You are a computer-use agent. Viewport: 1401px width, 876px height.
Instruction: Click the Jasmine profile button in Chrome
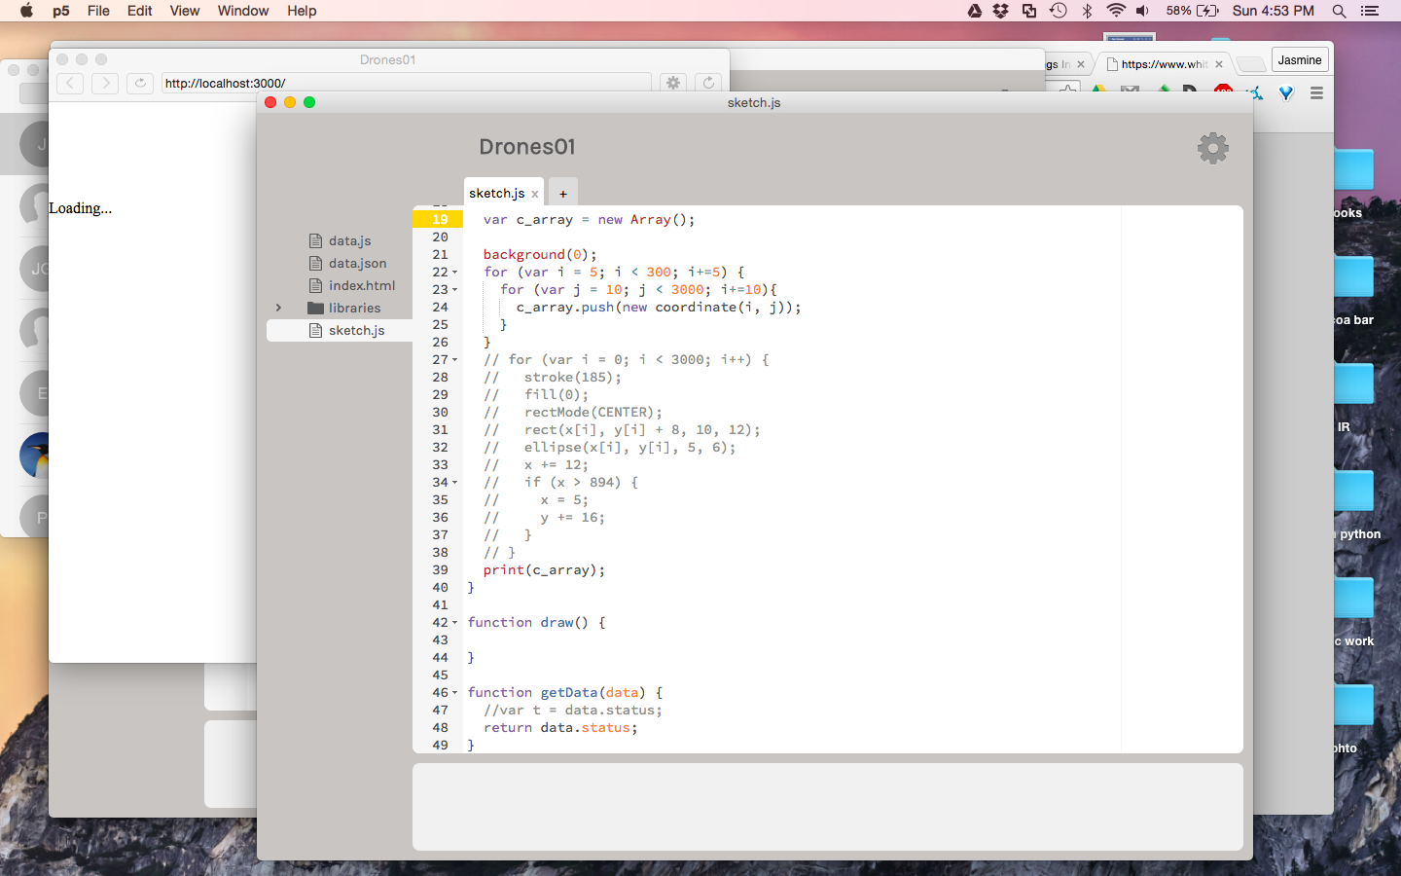coord(1299,60)
